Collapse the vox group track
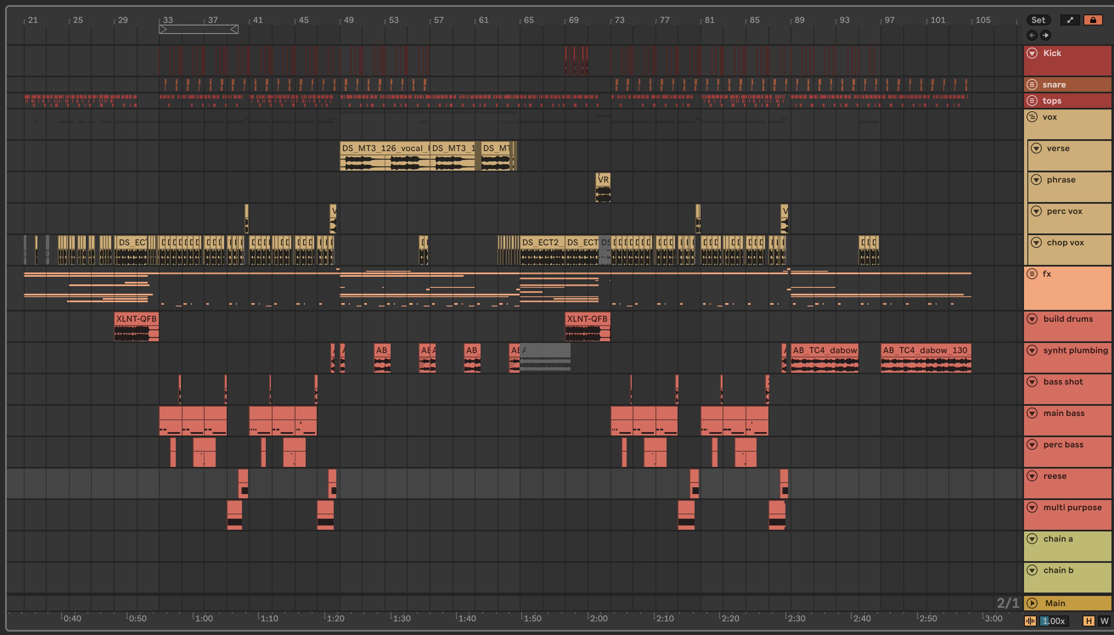This screenshot has width=1114, height=635. click(x=1032, y=117)
